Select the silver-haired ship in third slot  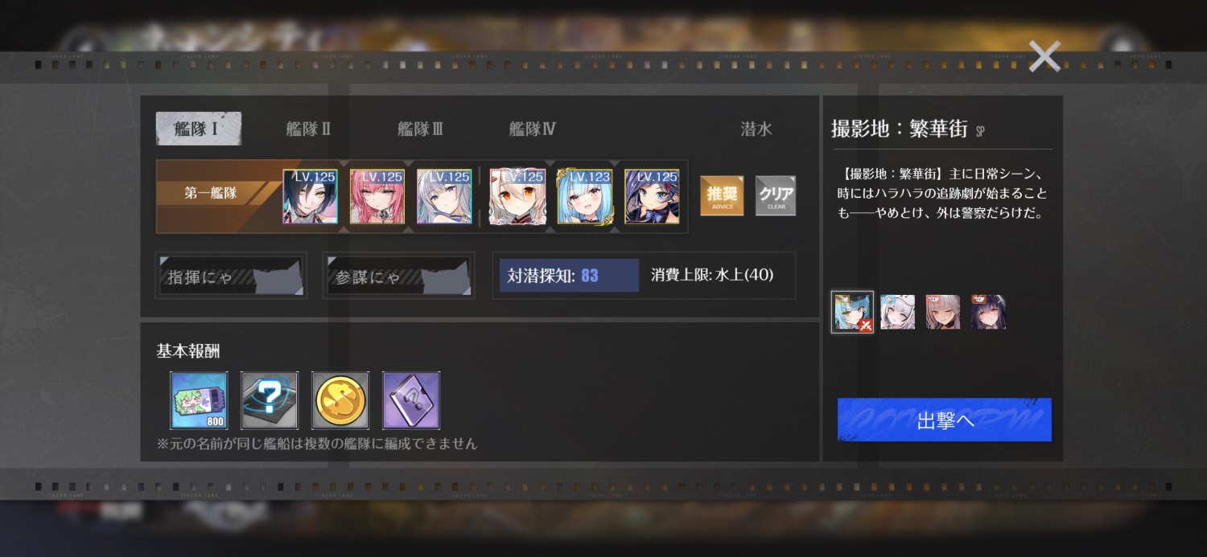pyautogui.click(x=444, y=196)
